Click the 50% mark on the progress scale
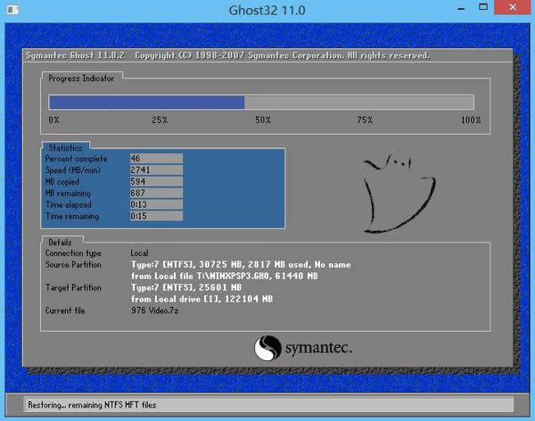 pos(263,120)
